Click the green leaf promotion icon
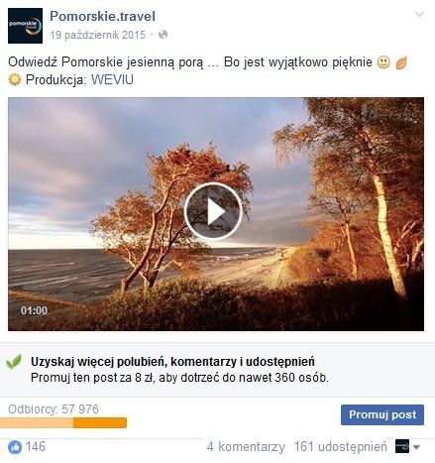This screenshot has height=463, width=435. (x=14, y=362)
